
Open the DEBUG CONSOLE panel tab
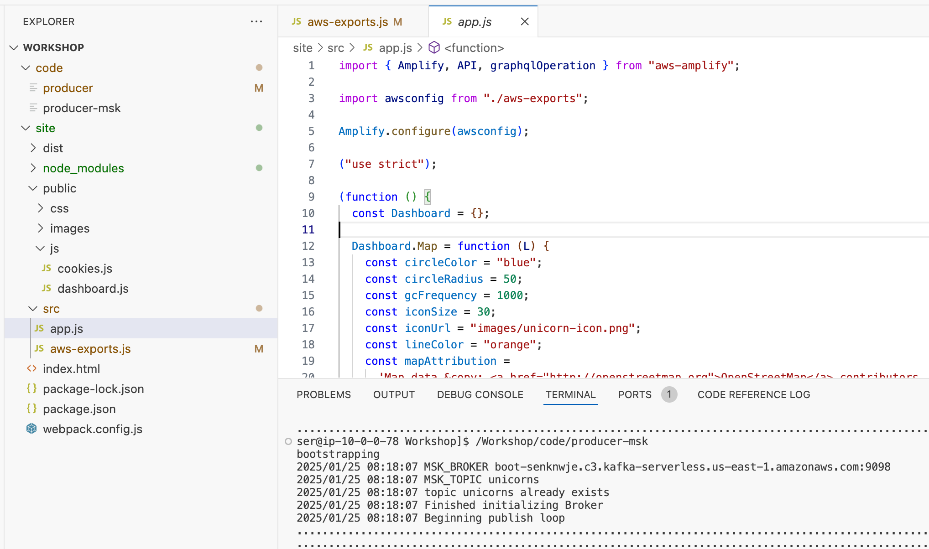[x=480, y=394]
